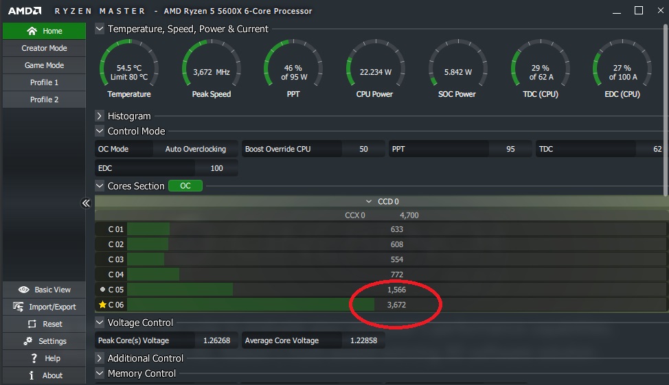669x385 pixels.
Task: Open Settings from sidebar
Action: (x=45, y=341)
